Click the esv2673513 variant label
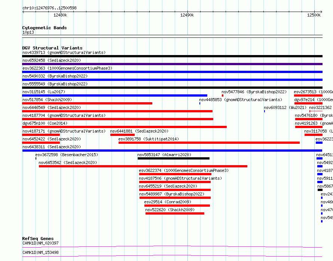The image size is (333, 261). [313, 92]
